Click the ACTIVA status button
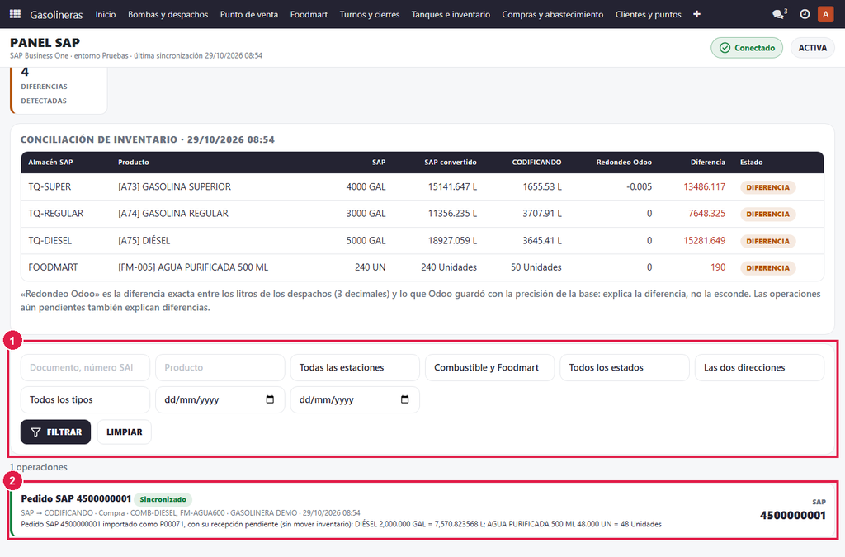 [813, 47]
